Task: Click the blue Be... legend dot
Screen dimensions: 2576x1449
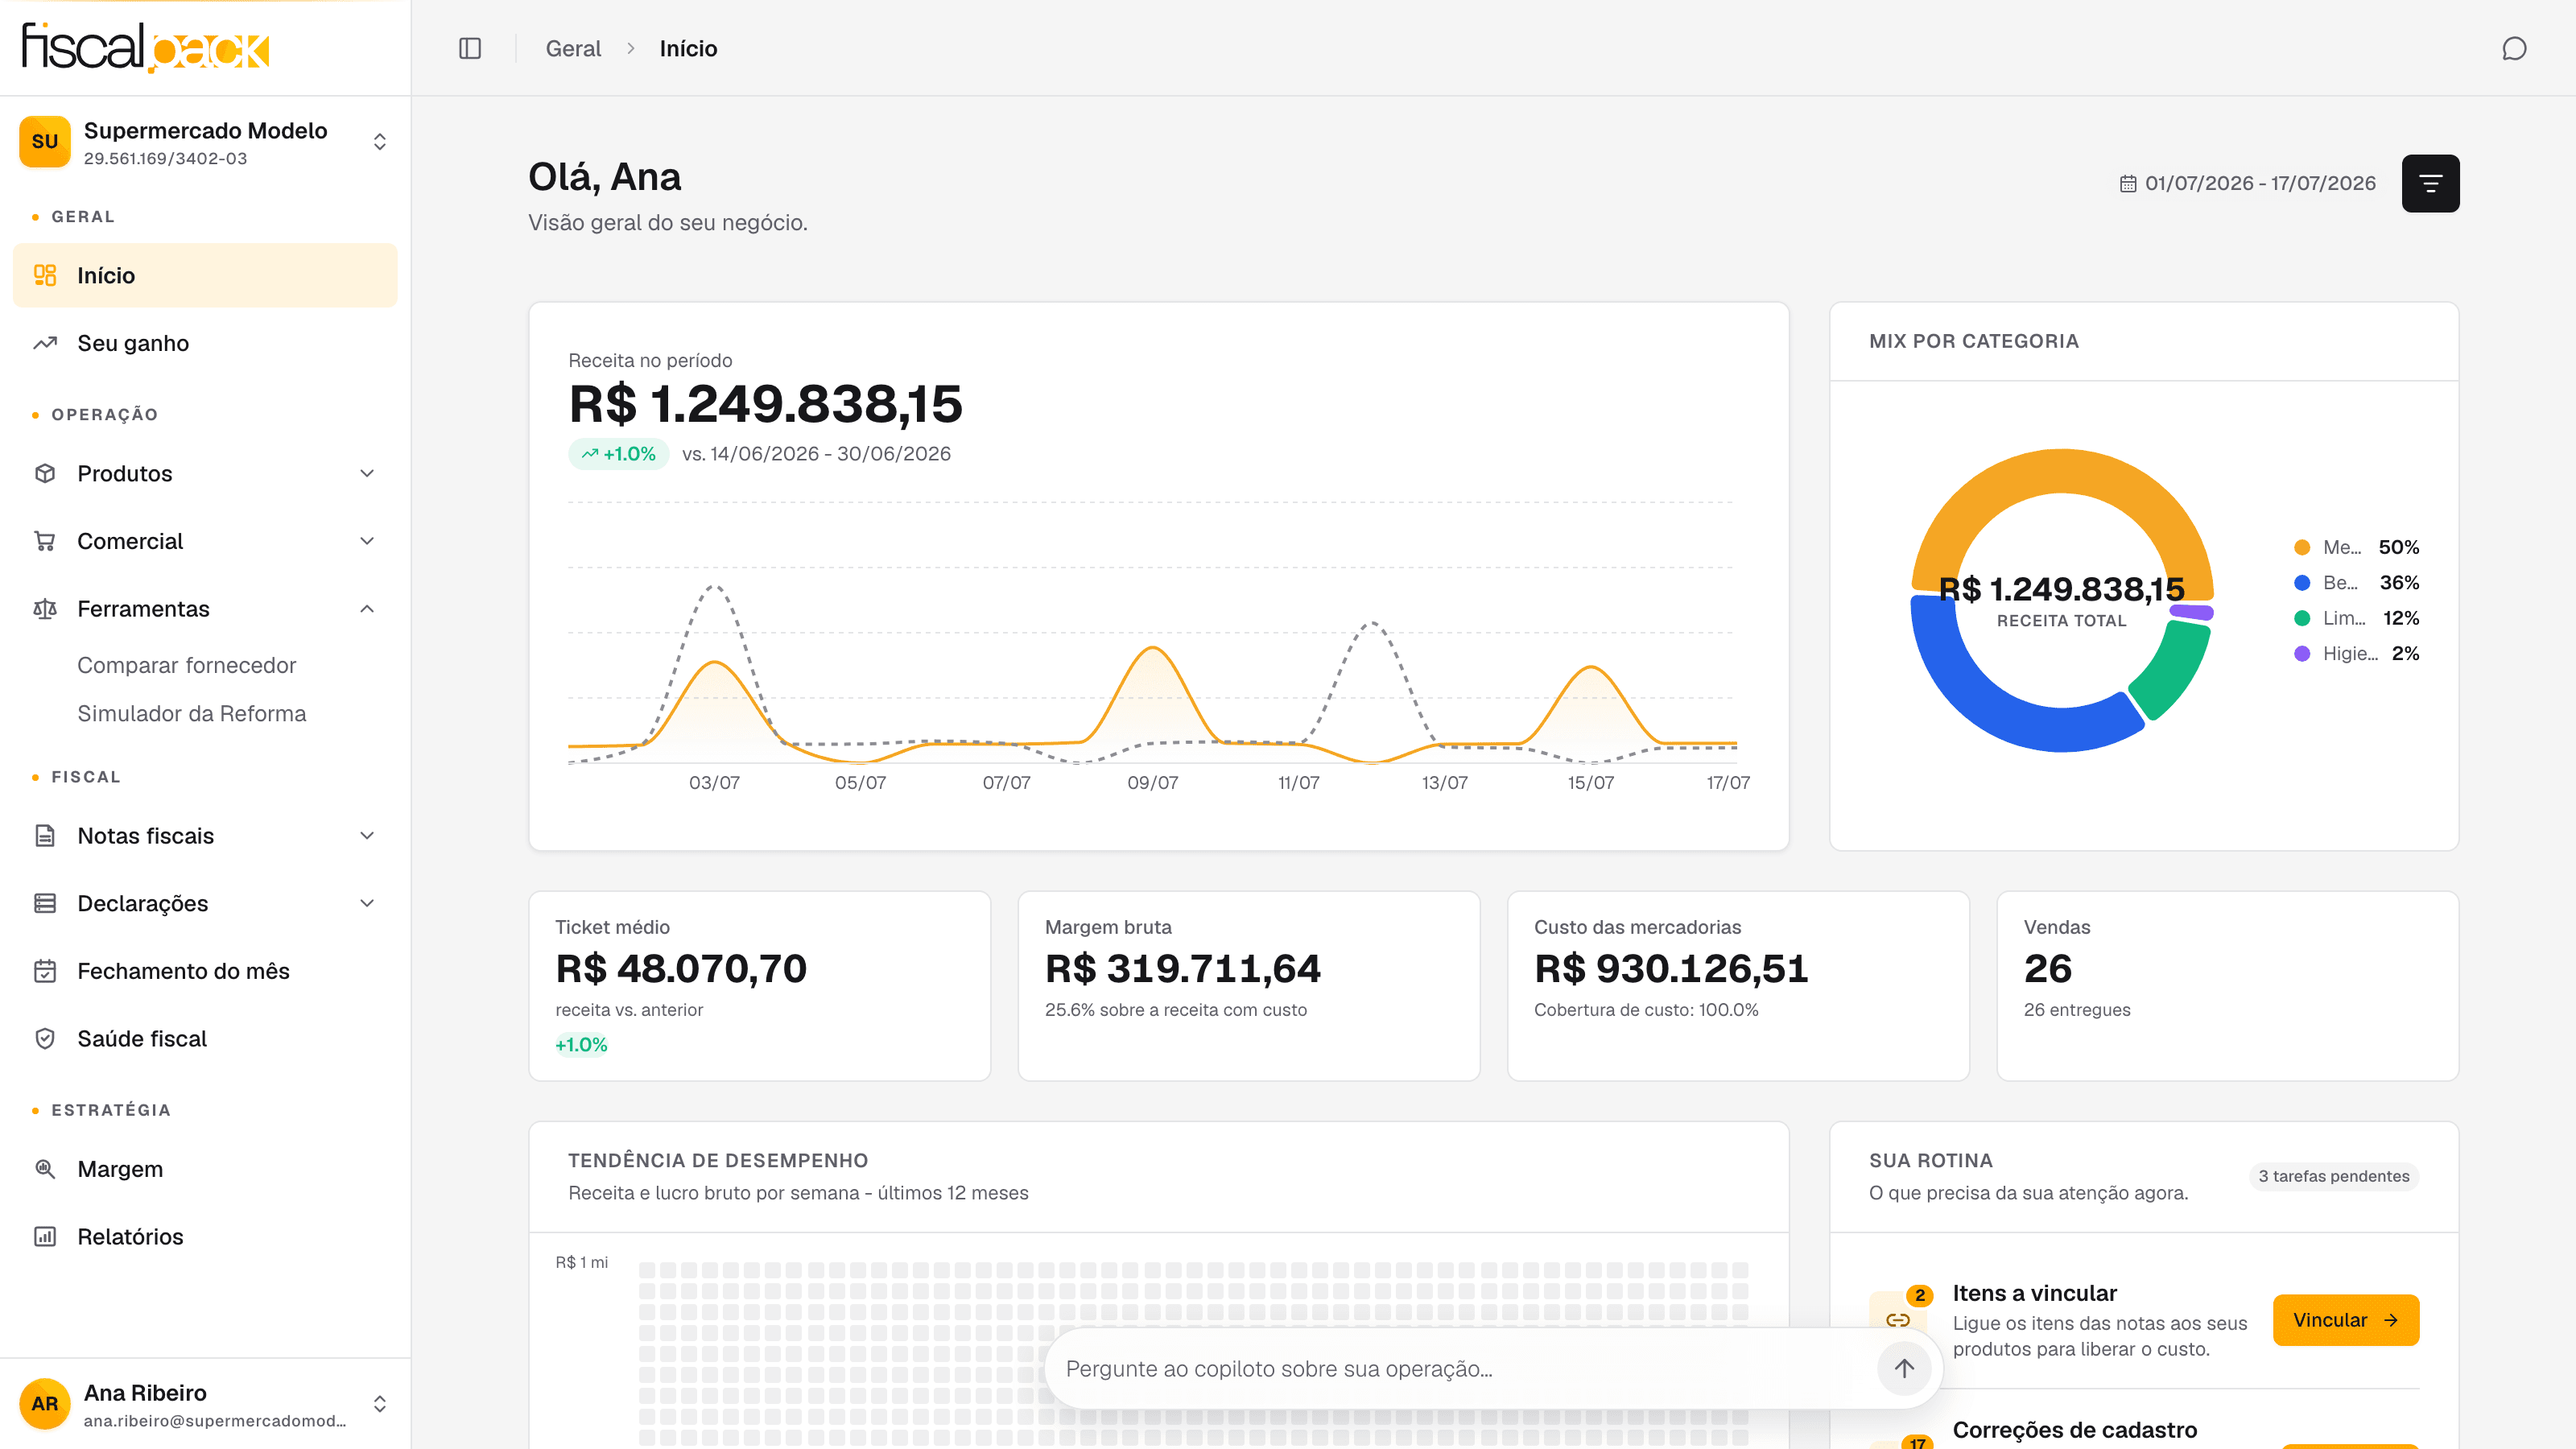Action: 2302,582
